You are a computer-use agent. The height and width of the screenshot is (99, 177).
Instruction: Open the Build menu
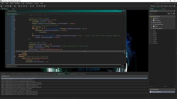point(12,3)
